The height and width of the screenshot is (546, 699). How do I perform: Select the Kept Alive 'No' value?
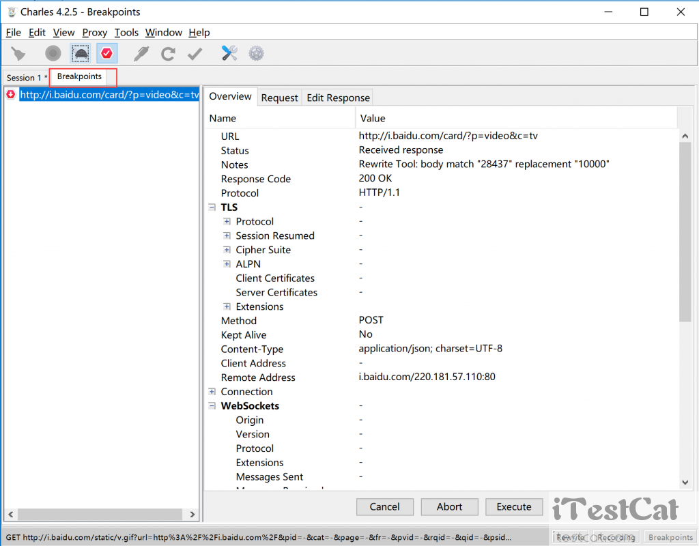(x=366, y=334)
